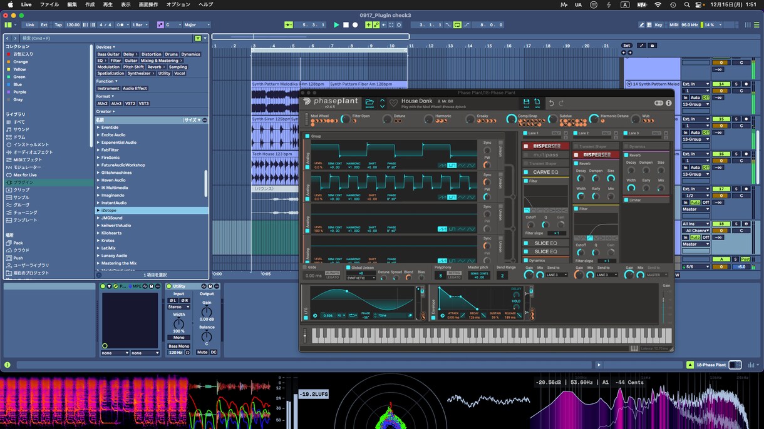Toggle the Limiter effect in Lane 3
The width and height of the screenshot is (764, 429).
[x=626, y=200]
